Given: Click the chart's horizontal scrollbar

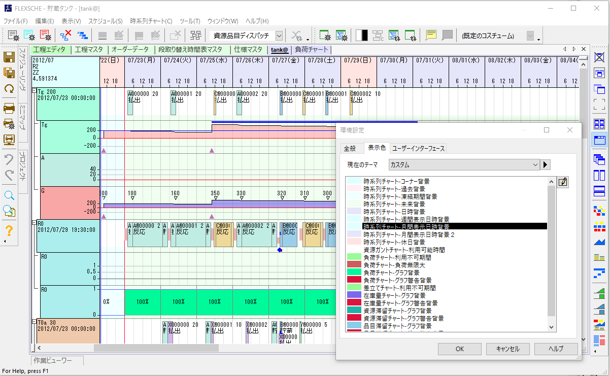Looking at the screenshot, I should (203, 348).
